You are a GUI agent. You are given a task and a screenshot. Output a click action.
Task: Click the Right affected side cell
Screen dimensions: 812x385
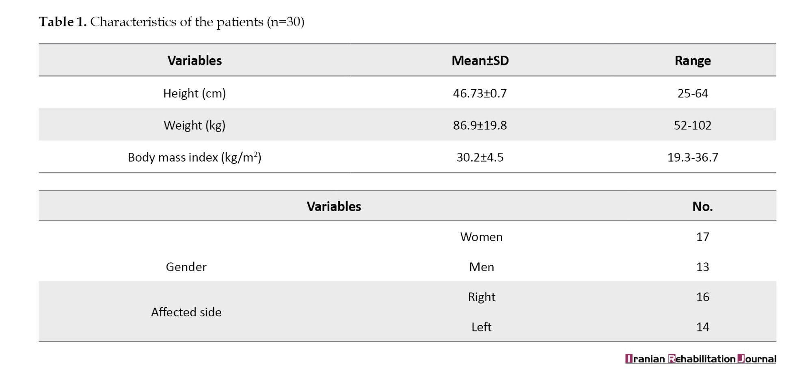(x=482, y=297)
